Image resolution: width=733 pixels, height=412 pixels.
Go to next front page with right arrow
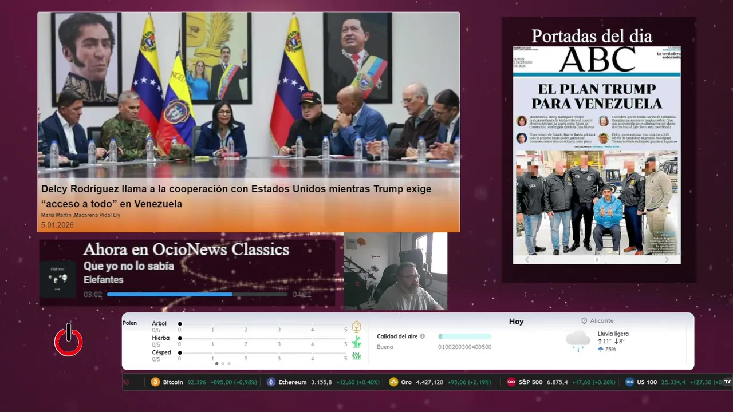pyautogui.click(x=667, y=259)
